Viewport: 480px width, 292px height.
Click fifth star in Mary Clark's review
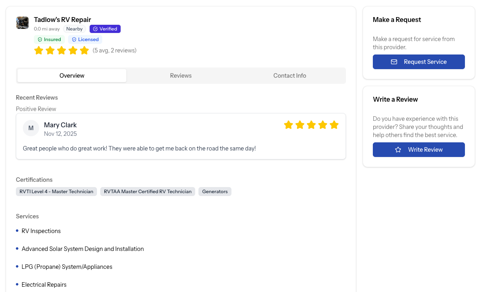tap(334, 125)
